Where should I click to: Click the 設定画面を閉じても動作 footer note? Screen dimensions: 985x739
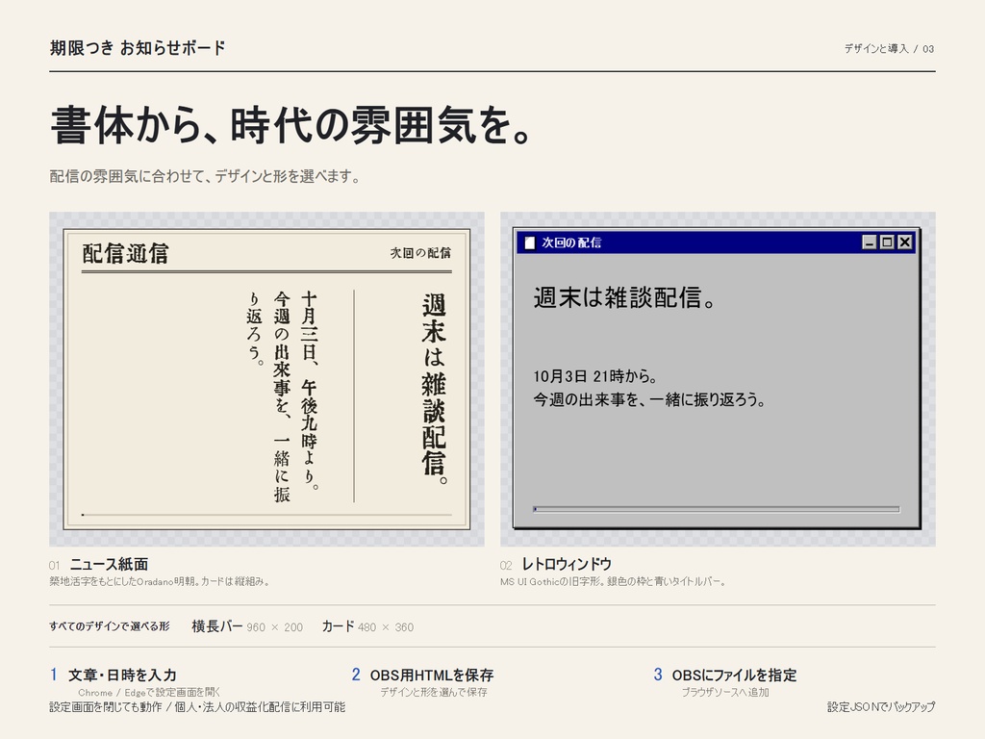click(197, 707)
